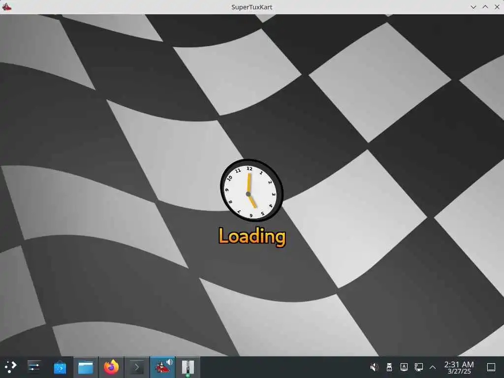Expand hidden system tray icons
The width and height of the screenshot is (504, 378).
click(x=433, y=367)
